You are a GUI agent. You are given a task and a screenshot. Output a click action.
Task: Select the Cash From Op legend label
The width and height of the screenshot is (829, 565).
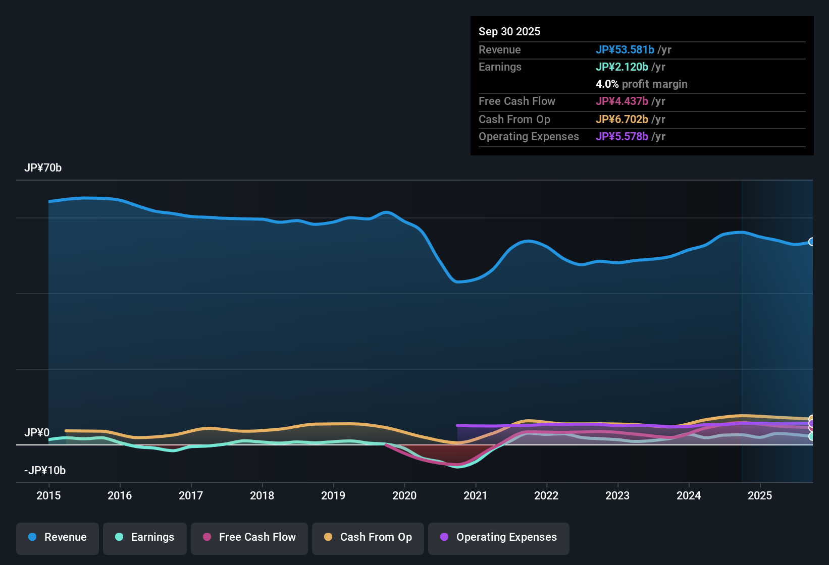click(x=376, y=537)
